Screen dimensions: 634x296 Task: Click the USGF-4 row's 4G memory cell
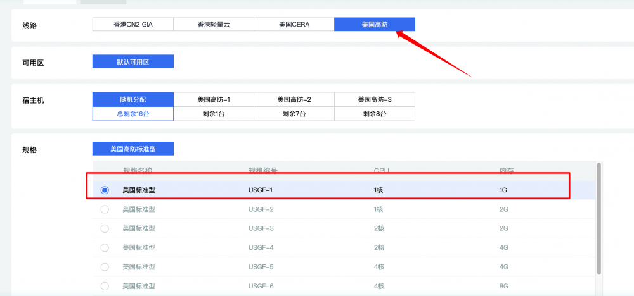coord(503,248)
